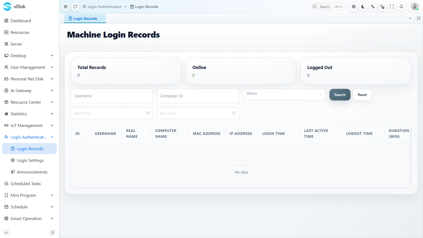Viewport: 423px width, 238px height.
Task: Open the user avatar menu
Action: pyautogui.click(x=415, y=7)
